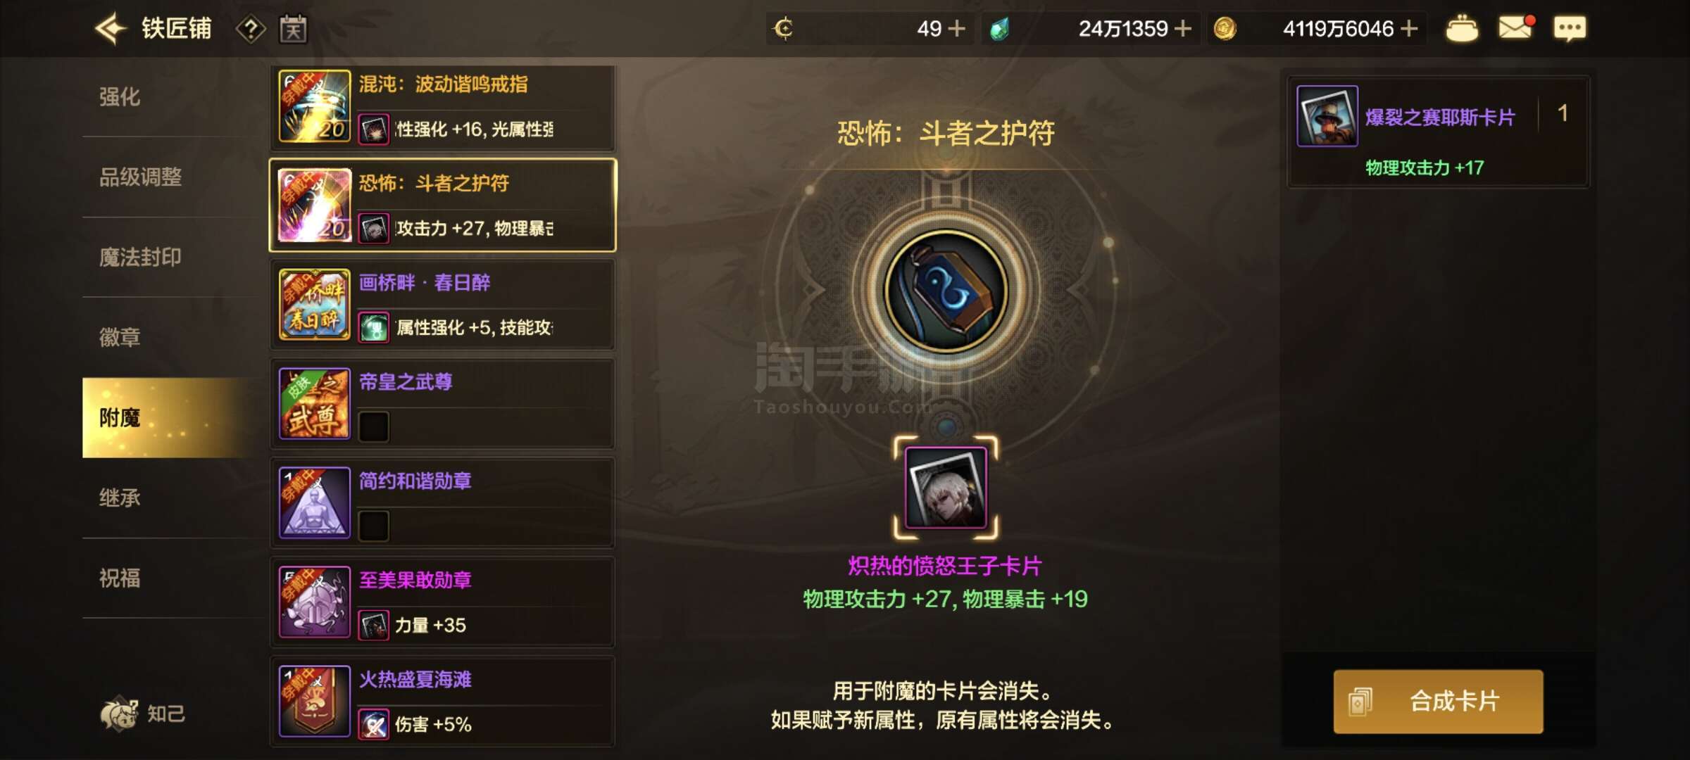Open the 知己 companion button
The width and height of the screenshot is (1690, 760).
tap(143, 714)
